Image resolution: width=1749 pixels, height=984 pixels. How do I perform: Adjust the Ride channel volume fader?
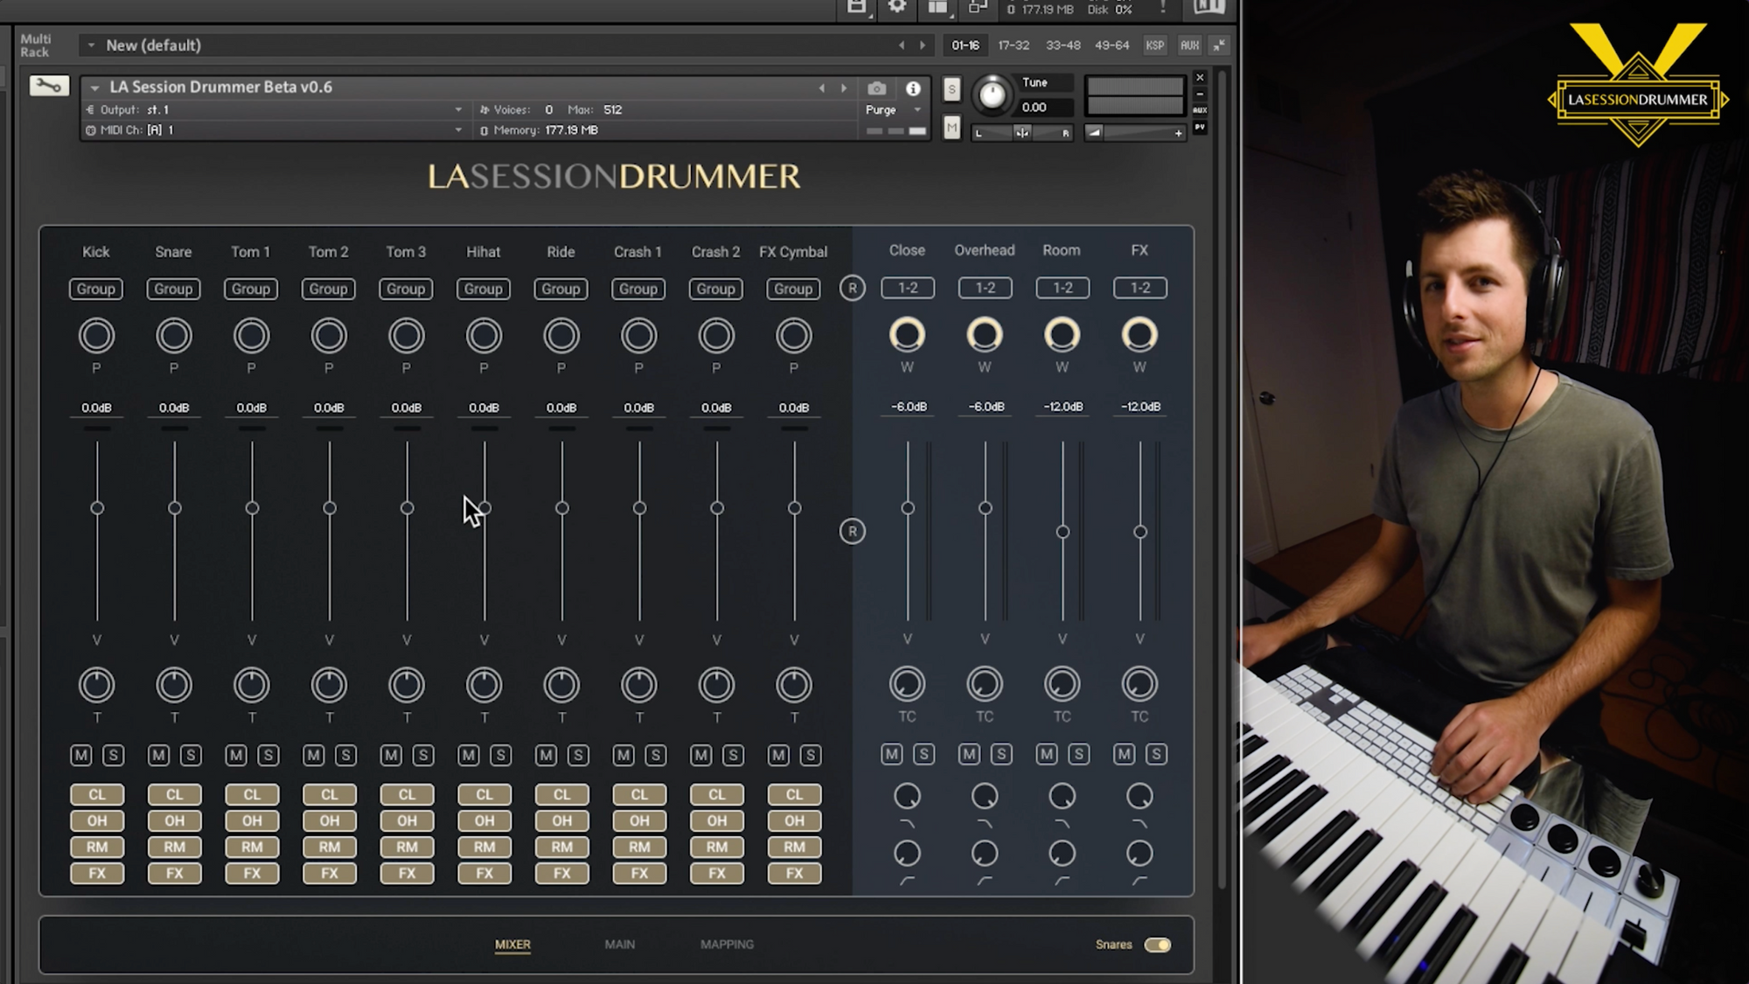click(x=561, y=507)
